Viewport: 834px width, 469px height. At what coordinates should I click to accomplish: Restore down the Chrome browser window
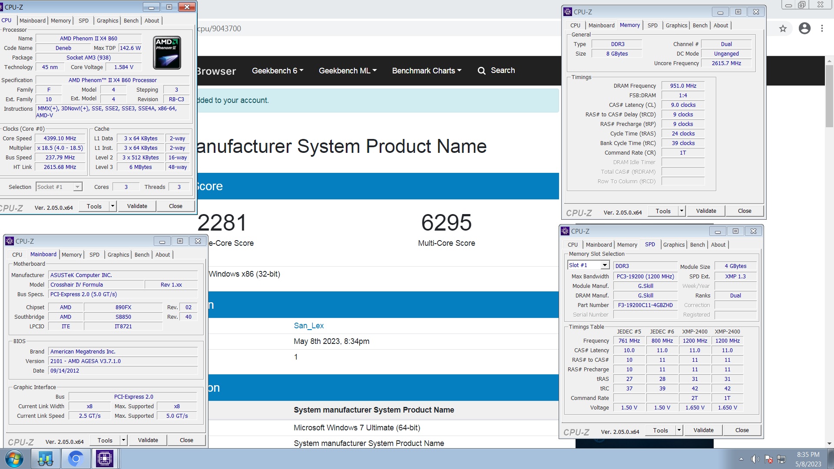click(x=801, y=5)
